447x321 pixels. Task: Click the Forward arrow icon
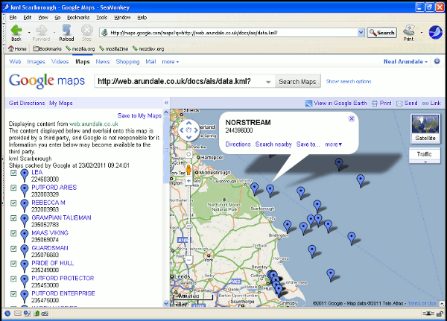coord(41,30)
